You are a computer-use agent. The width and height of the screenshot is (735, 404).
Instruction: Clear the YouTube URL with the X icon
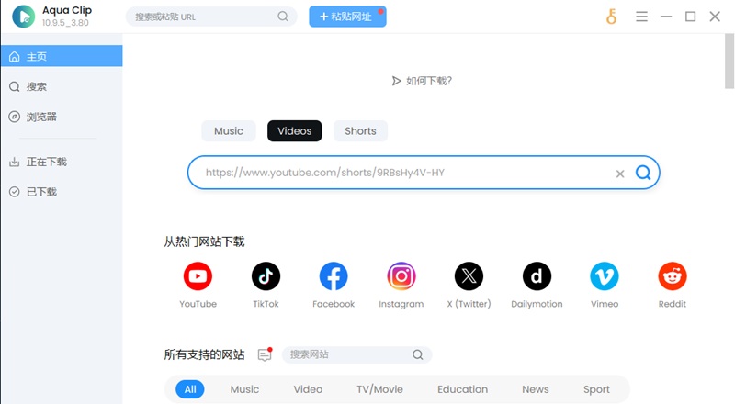click(619, 174)
